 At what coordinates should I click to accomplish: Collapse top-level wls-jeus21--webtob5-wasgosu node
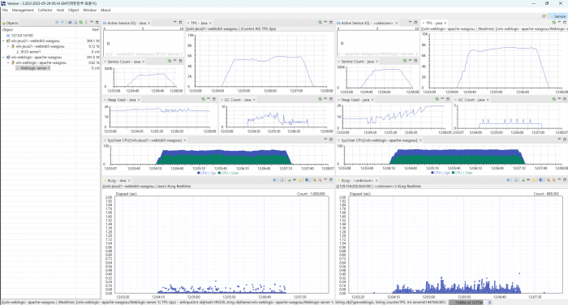click(3, 41)
